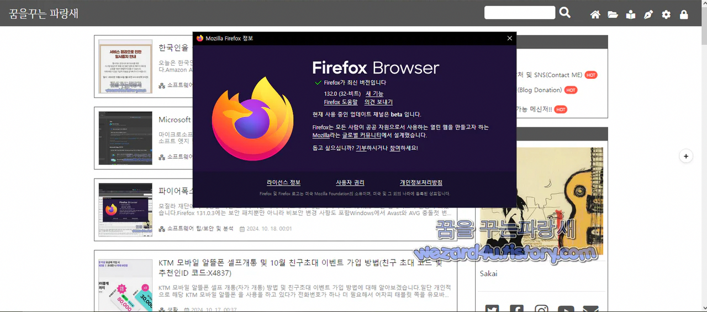Viewport: 707px width, 312px height.
Task: Open thumbnail of the Microsoft post
Action: click(125, 138)
